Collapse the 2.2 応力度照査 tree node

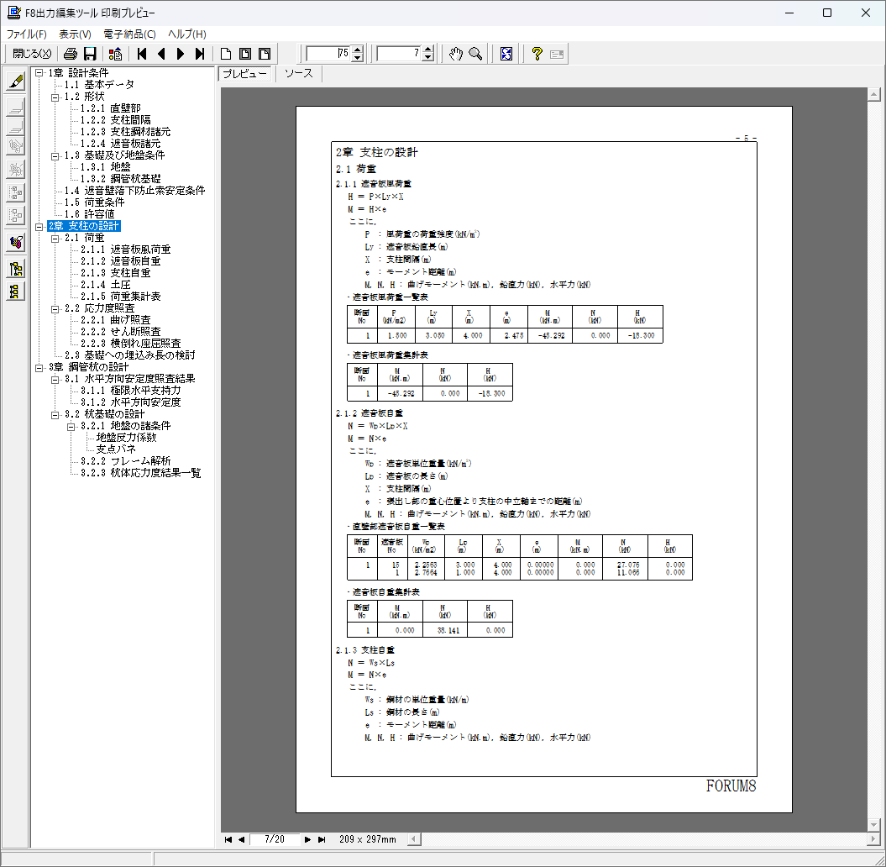click(x=55, y=308)
